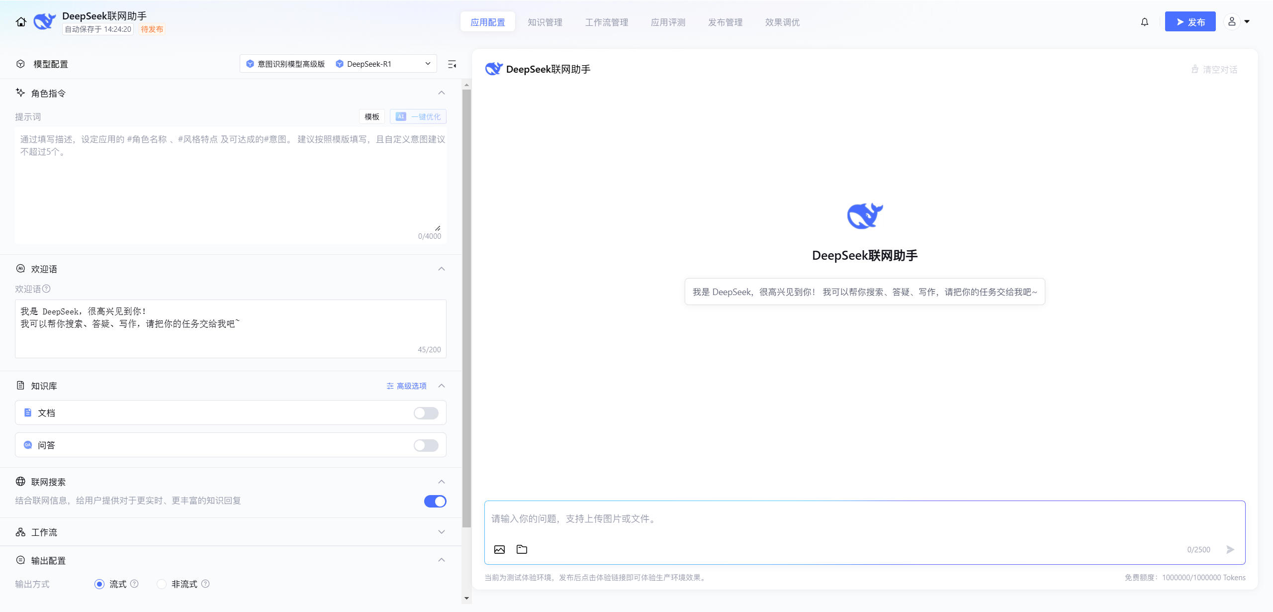Viewport: 1273px width, 612px height.
Task: Upload an image in chat input
Action: pos(499,549)
